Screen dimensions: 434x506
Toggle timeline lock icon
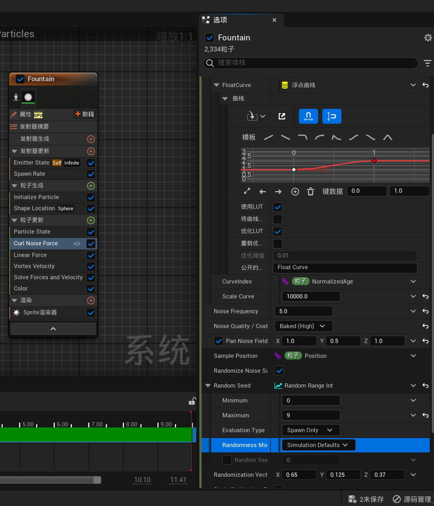(x=193, y=401)
